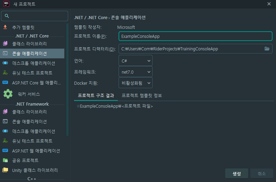The height and width of the screenshot is (182, 276).
Task: Click the template list scrollbar
Action: pos(67,80)
